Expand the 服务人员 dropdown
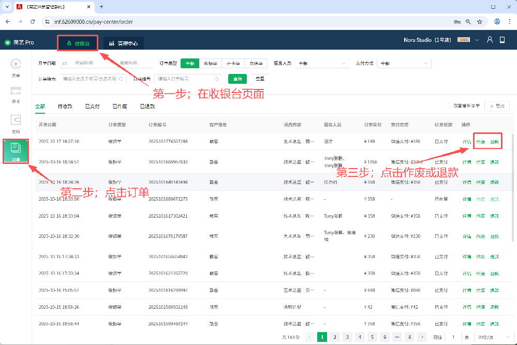Viewport: 517px width, 345px height. point(321,63)
